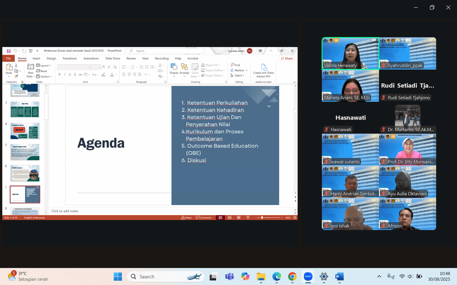Image resolution: width=457 pixels, height=285 pixels.
Task: Click the Find magnifier in Editing group
Action: [232, 65]
